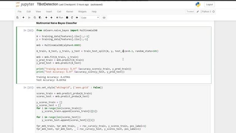Copy selected cells icon

click(x=35, y=17)
